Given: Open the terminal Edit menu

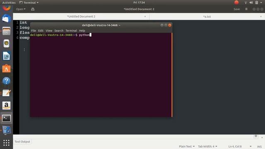Looking at the screenshot, I should click(41, 31).
